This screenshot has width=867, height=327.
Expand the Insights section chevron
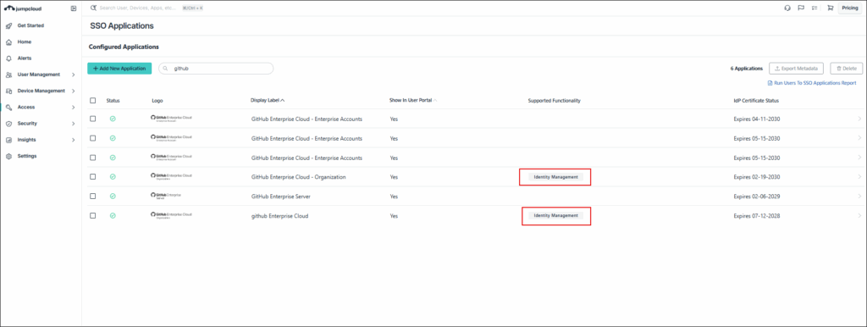74,140
